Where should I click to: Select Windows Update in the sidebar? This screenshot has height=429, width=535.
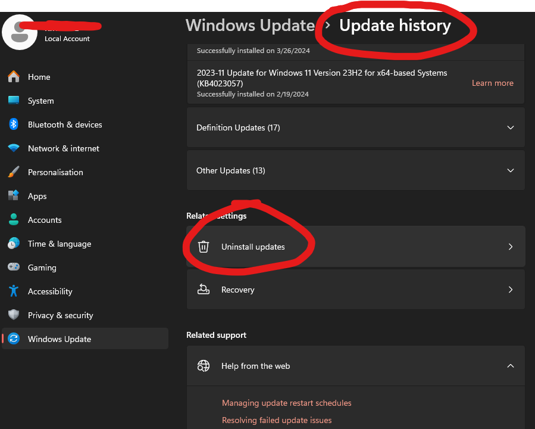(x=85, y=339)
